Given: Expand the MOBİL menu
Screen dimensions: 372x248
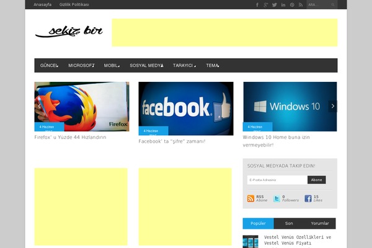Looking at the screenshot, I should point(112,66).
